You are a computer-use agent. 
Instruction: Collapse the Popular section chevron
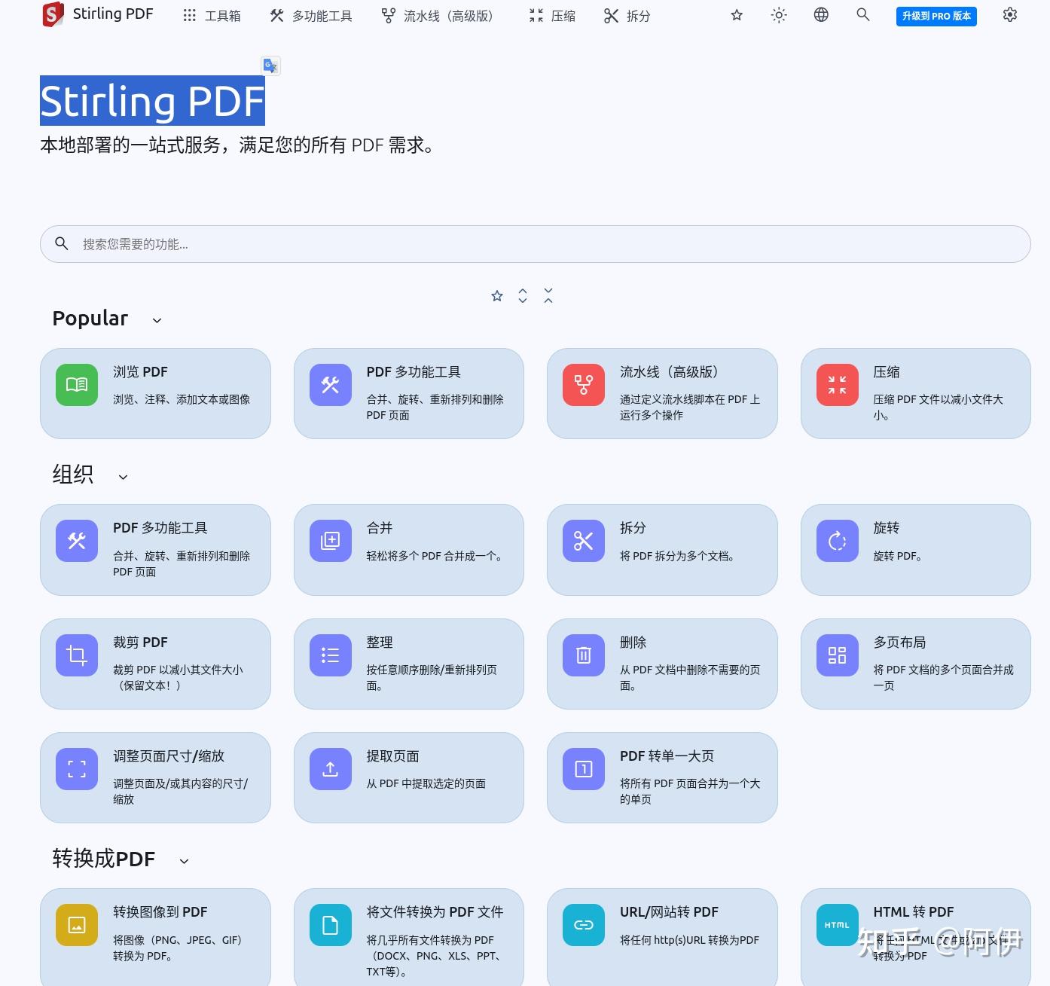coord(157,320)
